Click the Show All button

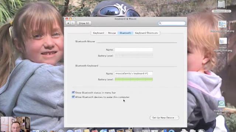coord(84,23)
